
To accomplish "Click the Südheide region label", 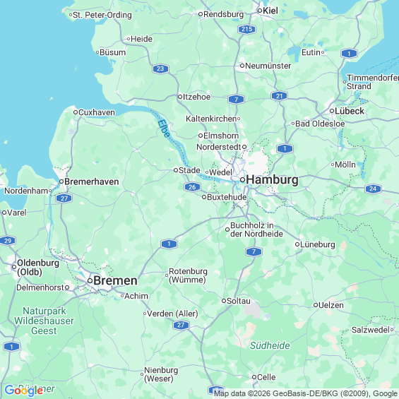I will (270, 345).
